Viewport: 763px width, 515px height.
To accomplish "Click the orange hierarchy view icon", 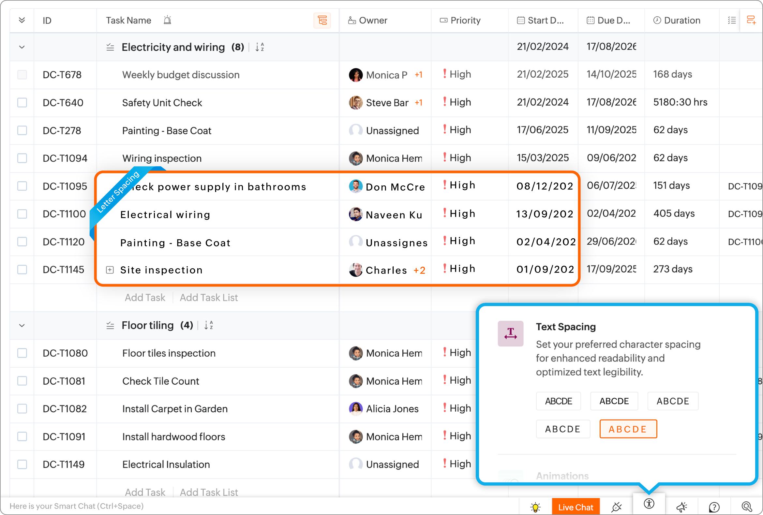I will point(322,20).
